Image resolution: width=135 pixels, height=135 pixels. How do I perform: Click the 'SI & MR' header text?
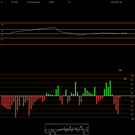coord(14,2)
